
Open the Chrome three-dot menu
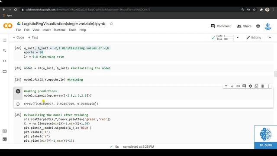point(274,10)
